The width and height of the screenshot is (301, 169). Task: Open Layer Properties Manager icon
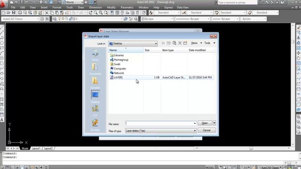(55, 19)
